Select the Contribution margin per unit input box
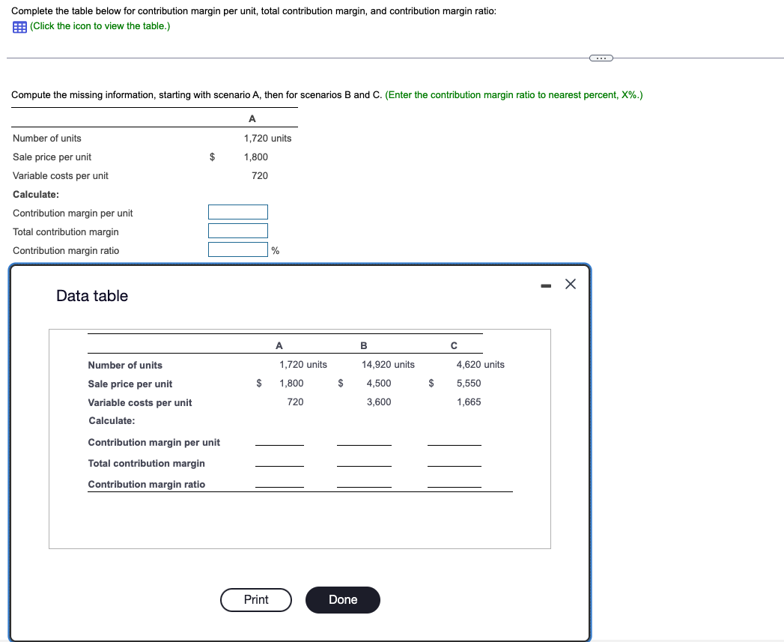 (237, 212)
